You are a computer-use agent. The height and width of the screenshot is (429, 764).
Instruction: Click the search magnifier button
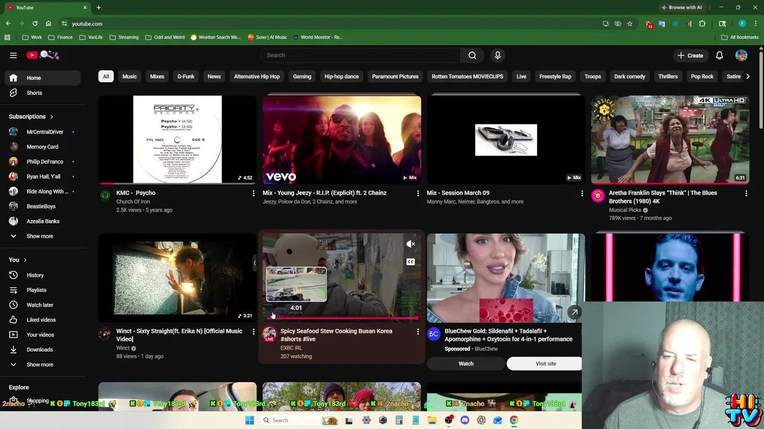[x=472, y=55]
